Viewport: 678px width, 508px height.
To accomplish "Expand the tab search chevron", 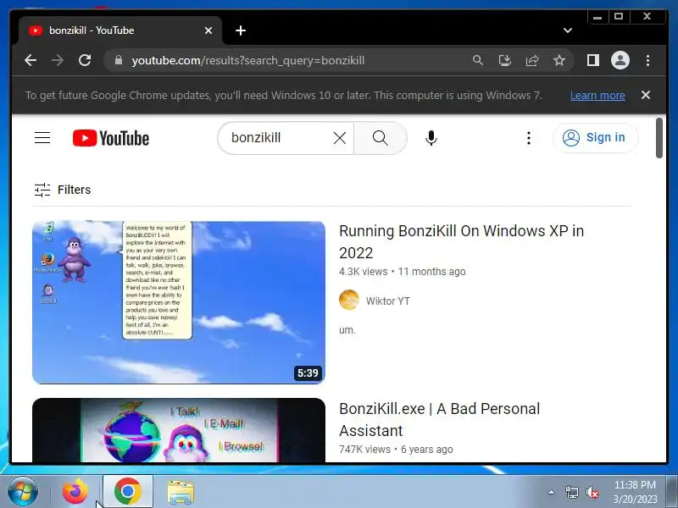I will click(x=568, y=30).
